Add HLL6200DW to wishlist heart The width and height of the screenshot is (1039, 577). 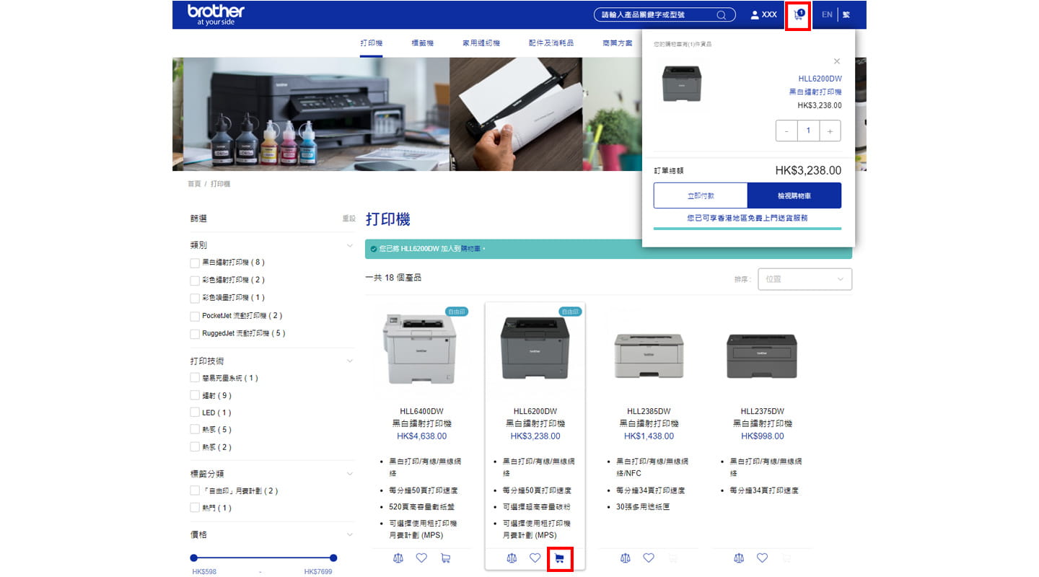pyautogui.click(x=535, y=558)
